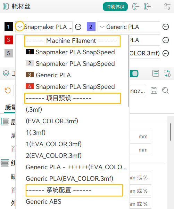Collapse the filament 1 dropdown chevron
174x209 pixels.
click(20, 27)
